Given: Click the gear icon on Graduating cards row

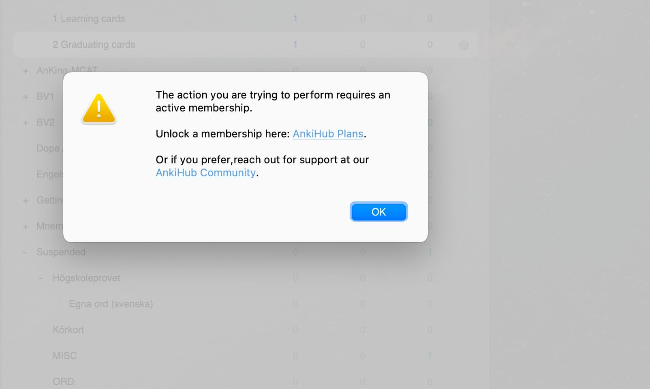Looking at the screenshot, I should (x=464, y=45).
